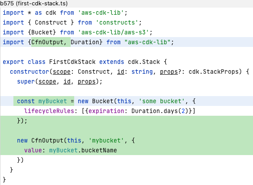Click the string type of id parameter

coord(142,71)
